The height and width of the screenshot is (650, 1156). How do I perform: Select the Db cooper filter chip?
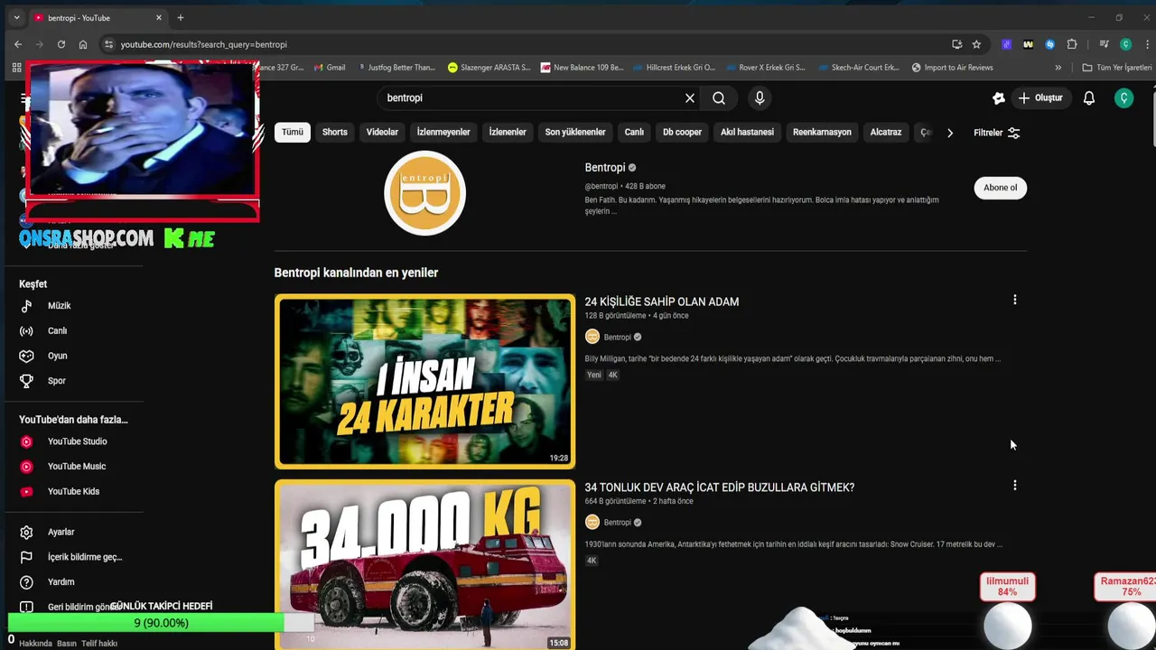pyautogui.click(x=682, y=132)
